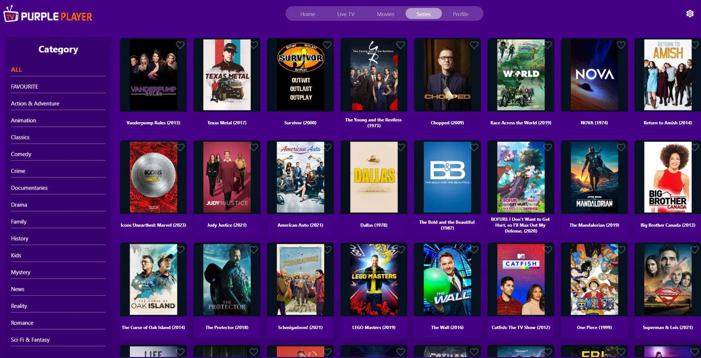
Task: Click the heart on LEGO Masters
Action: click(400, 249)
